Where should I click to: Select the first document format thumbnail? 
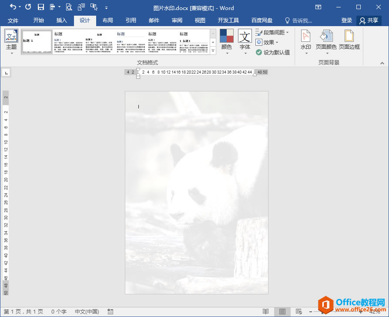tap(37, 42)
